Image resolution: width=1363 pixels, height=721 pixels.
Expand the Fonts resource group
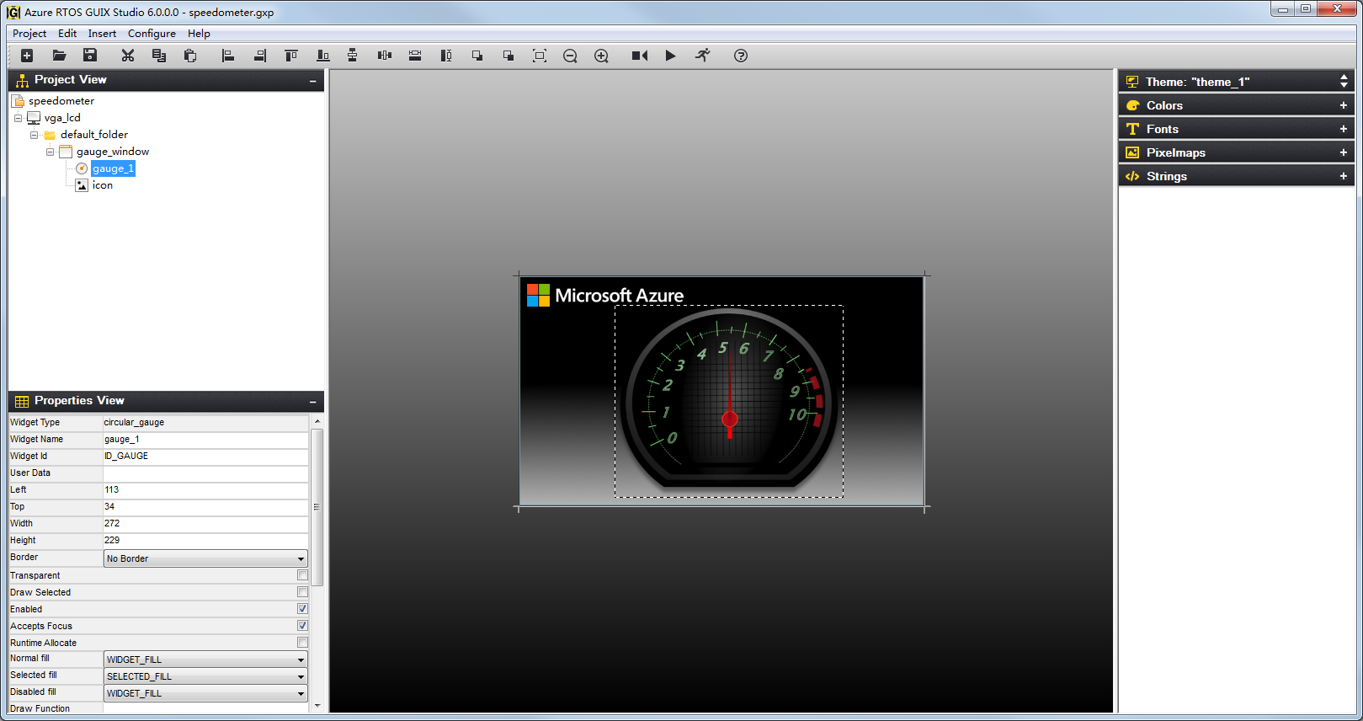(1344, 129)
